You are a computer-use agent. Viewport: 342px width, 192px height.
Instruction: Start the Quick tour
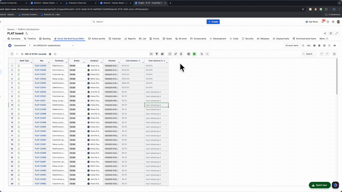(x=320, y=185)
